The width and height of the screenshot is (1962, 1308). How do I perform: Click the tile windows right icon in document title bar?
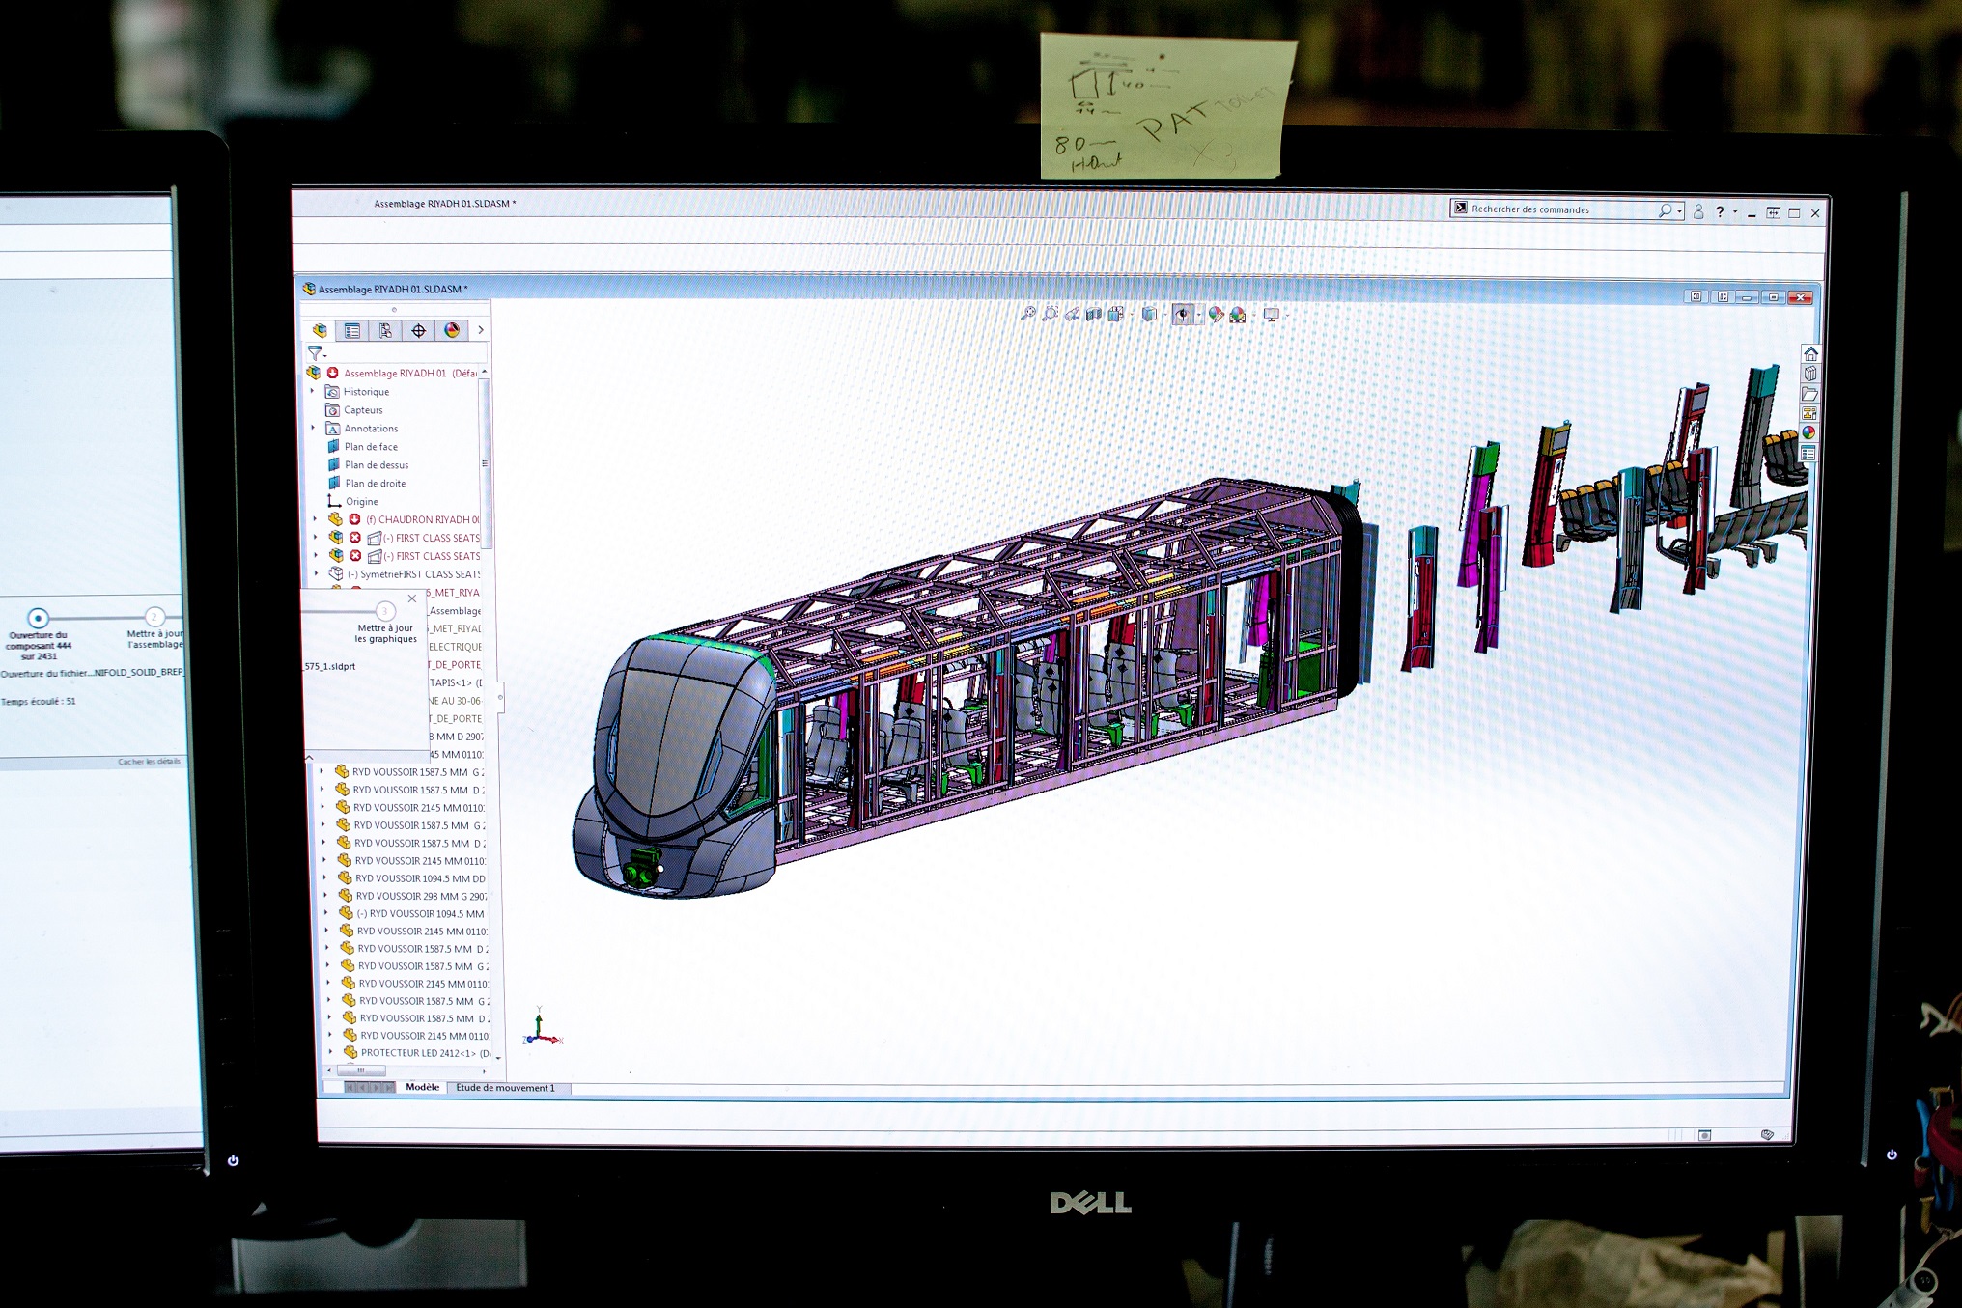coord(1723,297)
